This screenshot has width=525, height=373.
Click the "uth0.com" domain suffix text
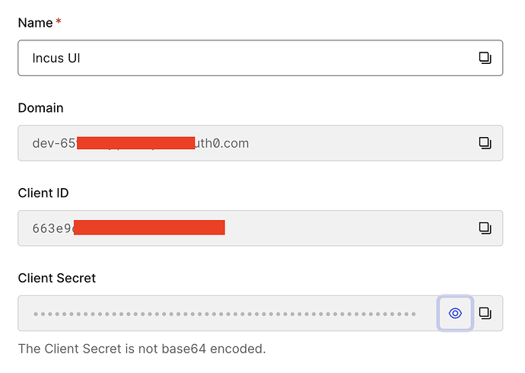tap(222, 143)
